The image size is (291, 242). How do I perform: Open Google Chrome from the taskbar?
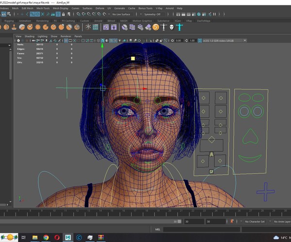(x=46, y=237)
